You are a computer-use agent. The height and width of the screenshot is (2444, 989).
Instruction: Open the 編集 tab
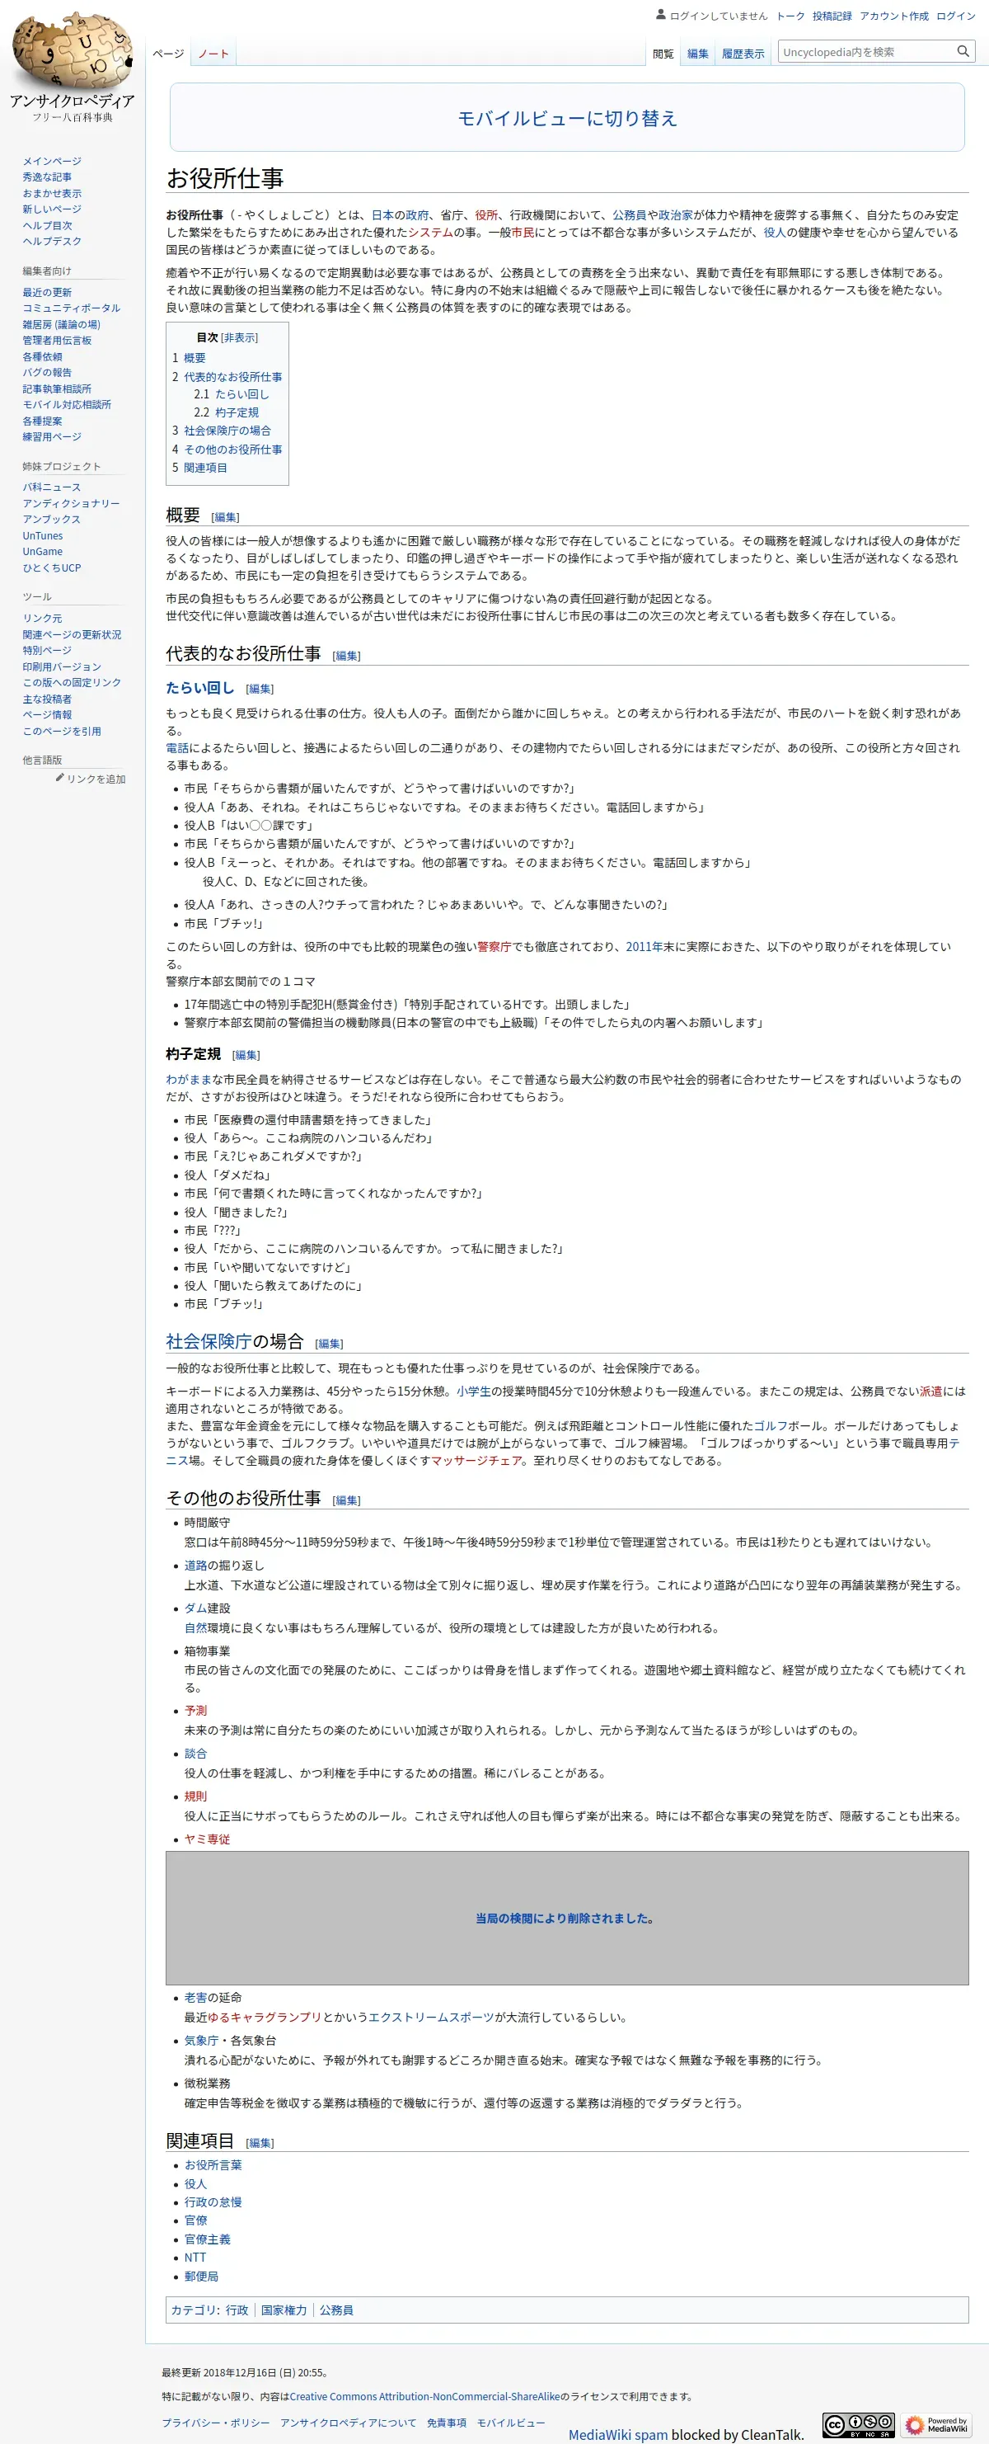tap(697, 54)
